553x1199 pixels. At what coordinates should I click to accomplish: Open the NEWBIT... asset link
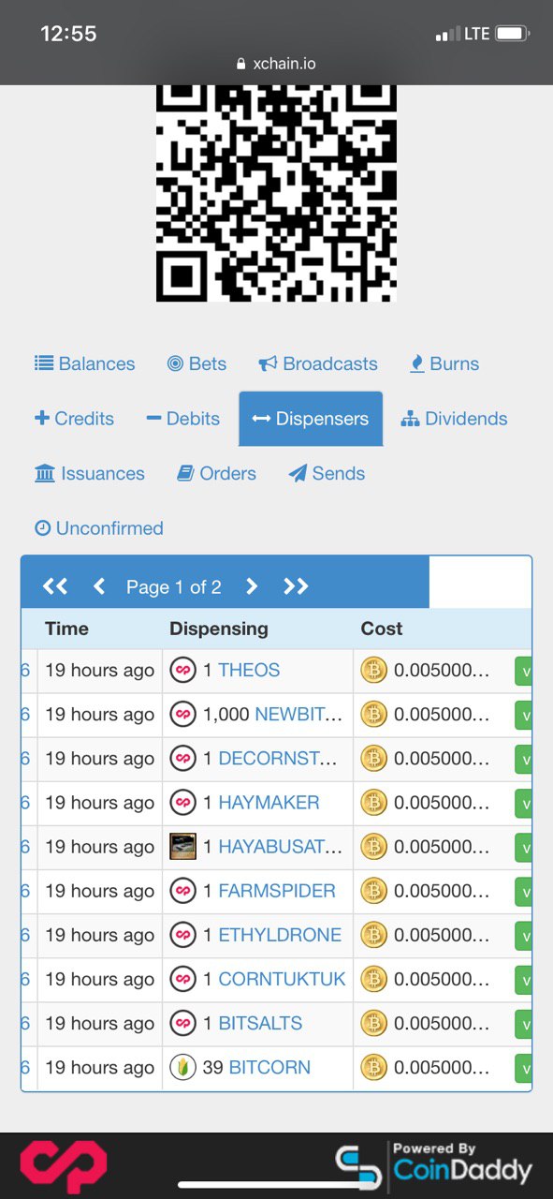tap(298, 714)
